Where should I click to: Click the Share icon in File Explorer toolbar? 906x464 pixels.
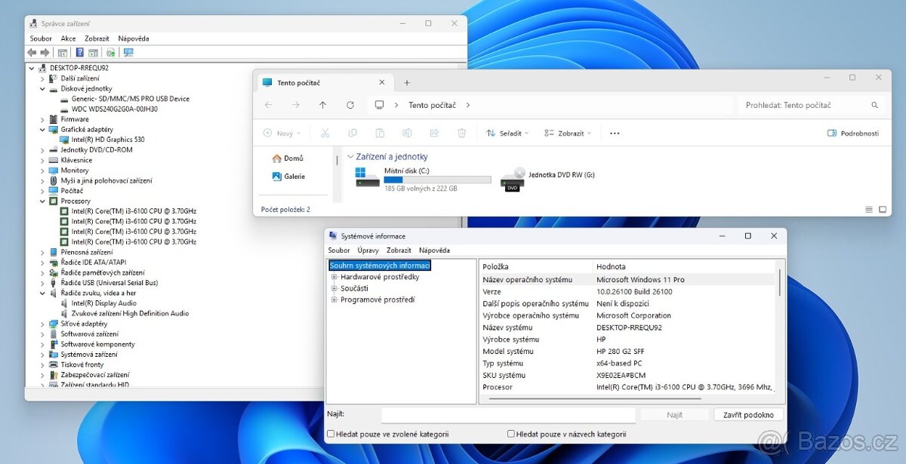pos(433,132)
